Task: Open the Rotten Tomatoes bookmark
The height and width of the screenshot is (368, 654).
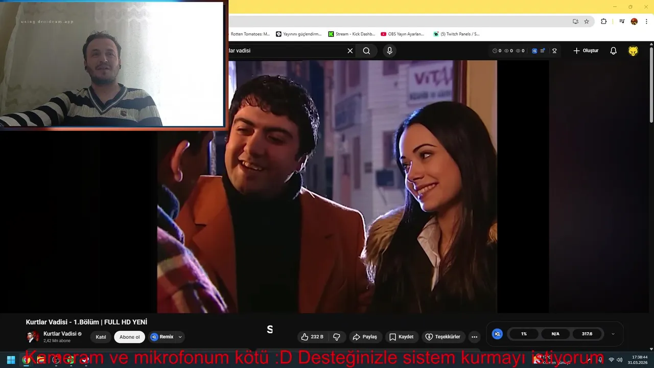Action: (250, 34)
